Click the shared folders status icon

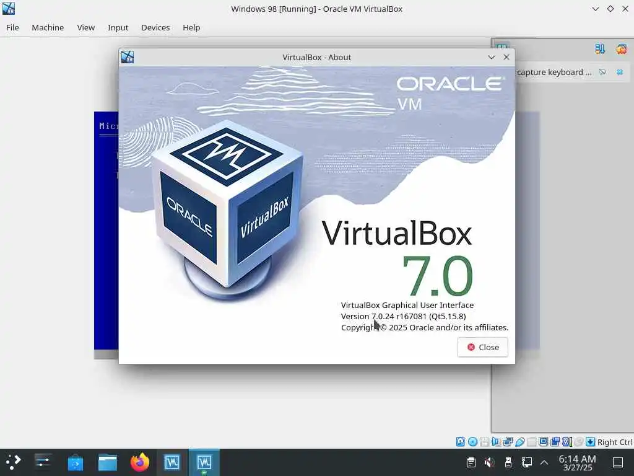532,441
